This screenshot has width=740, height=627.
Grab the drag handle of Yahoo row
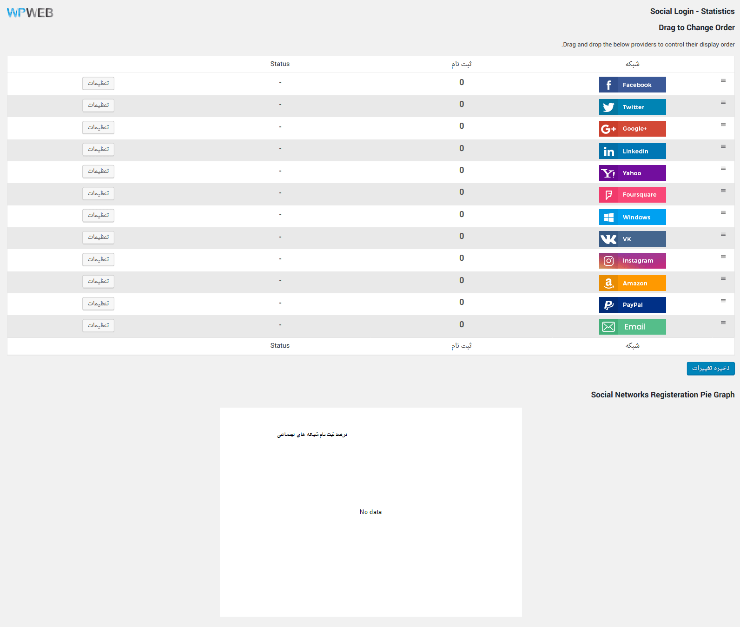(x=723, y=168)
